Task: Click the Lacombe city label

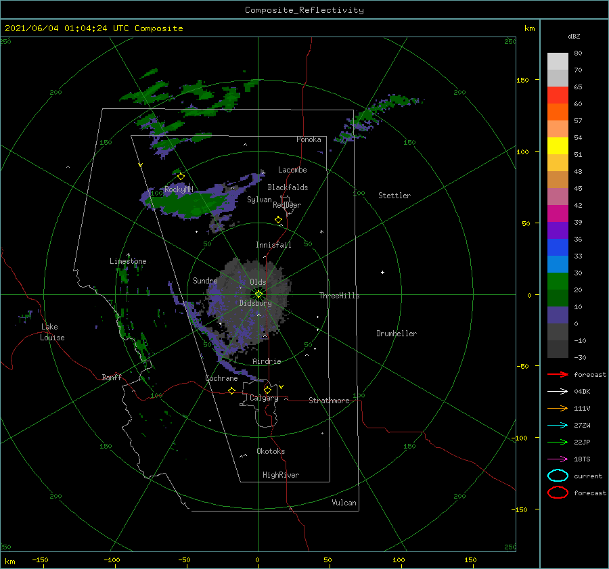Action: [x=292, y=170]
